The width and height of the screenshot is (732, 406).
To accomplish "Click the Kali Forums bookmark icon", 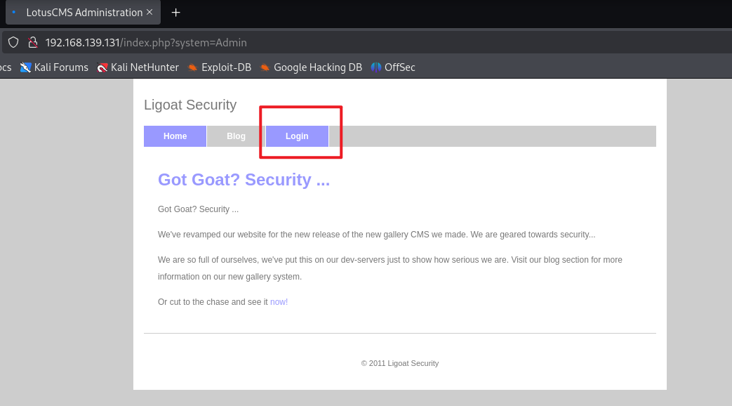I will (x=26, y=67).
